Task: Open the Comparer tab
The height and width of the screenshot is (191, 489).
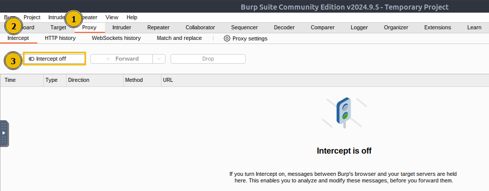Action: click(322, 27)
